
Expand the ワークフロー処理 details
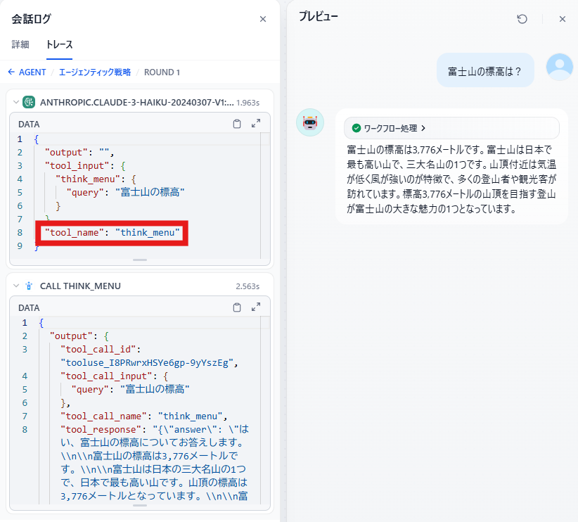(389, 128)
